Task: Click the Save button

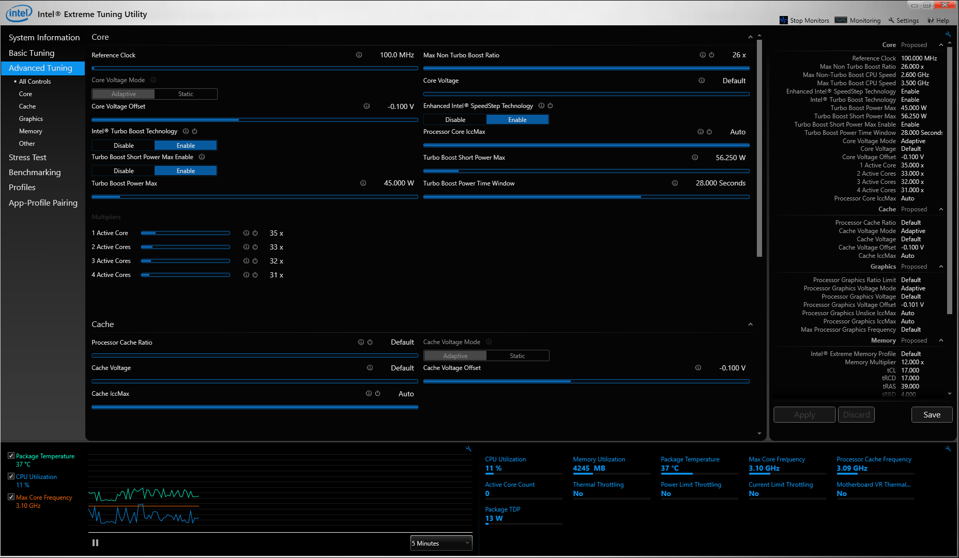Action: click(x=932, y=415)
